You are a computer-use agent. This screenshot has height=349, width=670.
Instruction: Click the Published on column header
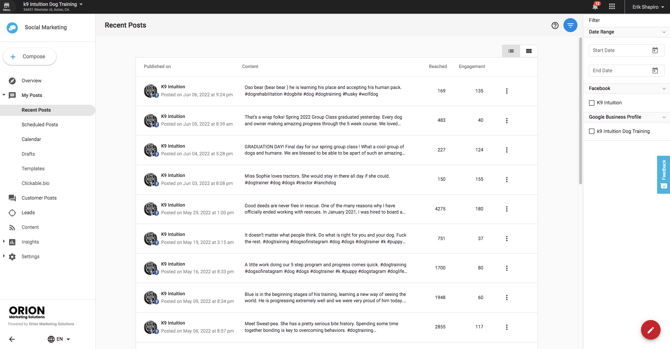pos(157,67)
